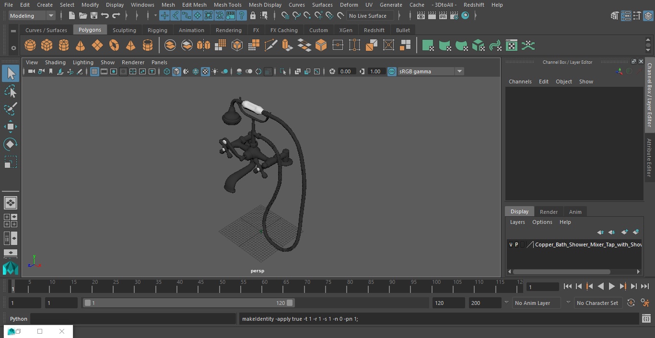
Task: Choose the Select arrow tool
Action: coord(10,73)
